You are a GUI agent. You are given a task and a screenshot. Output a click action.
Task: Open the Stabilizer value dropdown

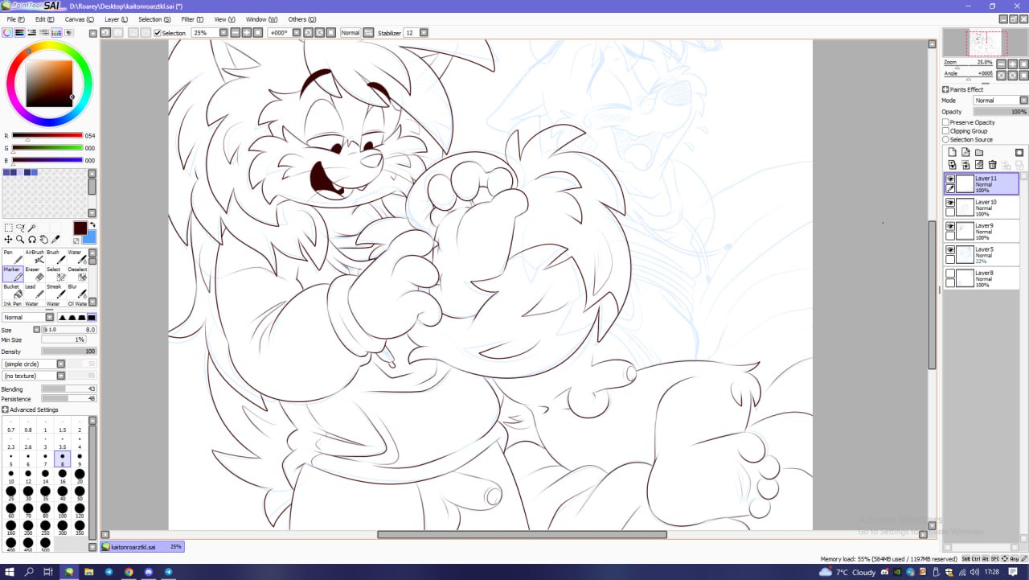pyautogui.click(x=424, y=33)
